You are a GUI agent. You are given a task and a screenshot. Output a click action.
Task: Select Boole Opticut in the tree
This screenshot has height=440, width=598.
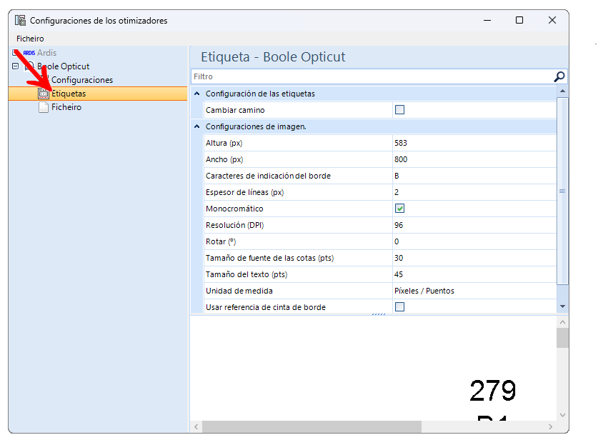point(64,66)
